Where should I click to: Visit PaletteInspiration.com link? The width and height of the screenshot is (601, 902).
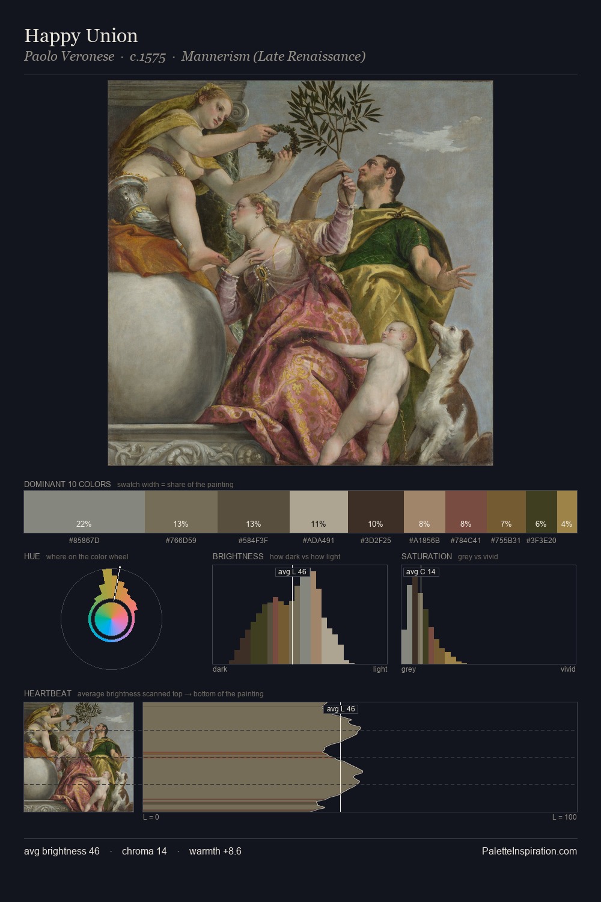click(x=529, y=851)
